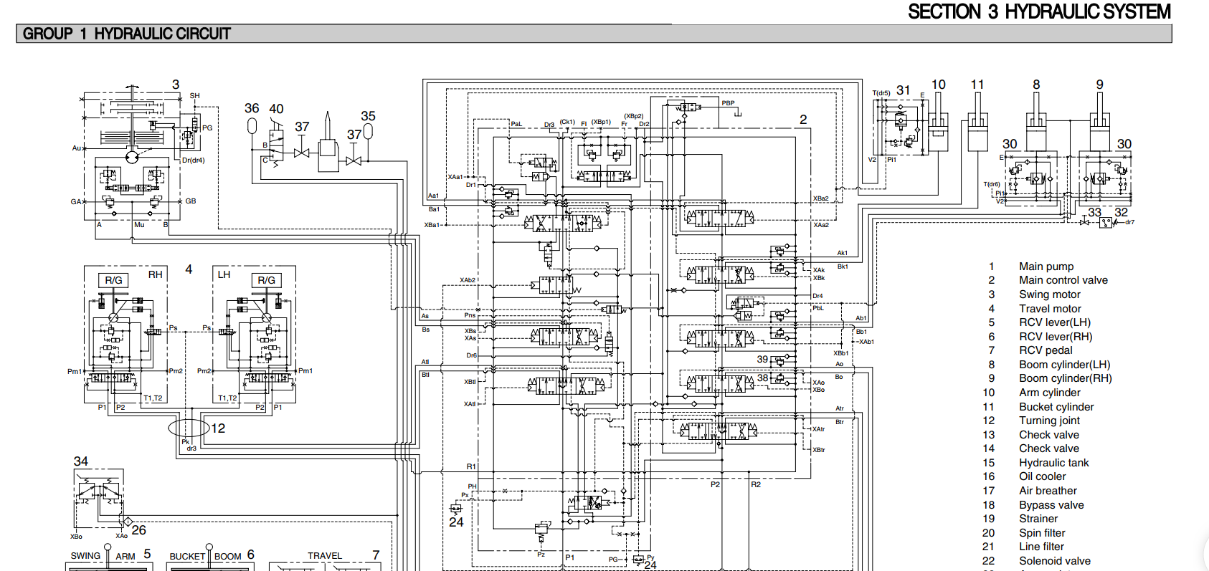Viewport: 1209px width, 571px height.
Task: Click the boom cylinder symbol under number 8
Action: coord(1036,123)
